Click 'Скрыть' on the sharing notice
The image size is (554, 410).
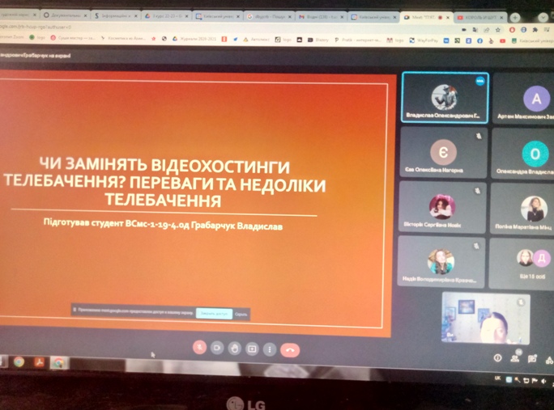pos(241,314)
